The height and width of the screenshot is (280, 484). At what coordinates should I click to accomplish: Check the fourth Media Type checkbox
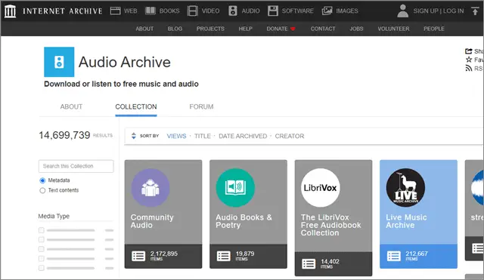click(42, 258)
